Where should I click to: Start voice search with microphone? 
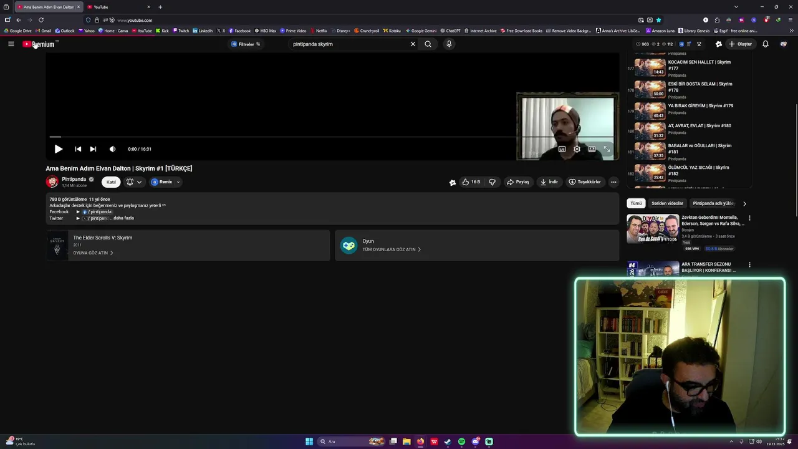[x=449, y=44]
